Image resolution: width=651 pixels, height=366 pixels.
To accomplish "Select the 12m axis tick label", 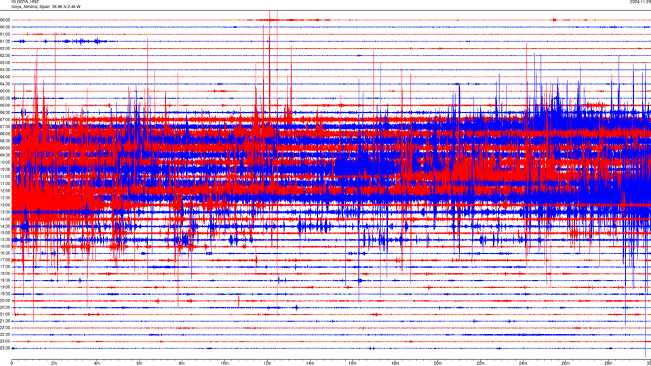I will coord(267,363).
